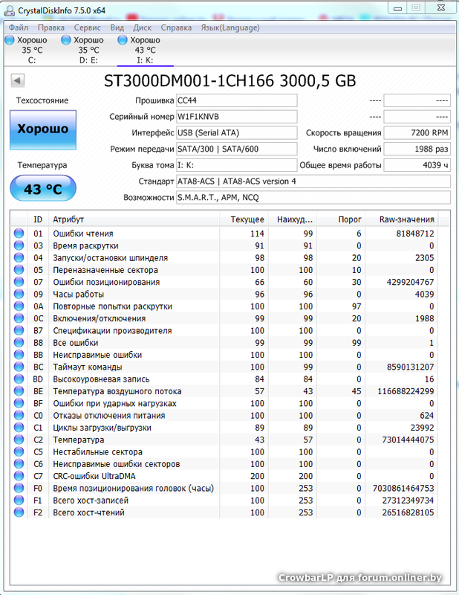459x595 pixels.
Task: Click the Текущее column header
Action: 244,219
